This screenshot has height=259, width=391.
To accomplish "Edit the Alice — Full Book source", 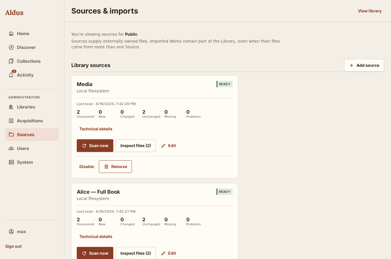I will click(x=168, y=253).
